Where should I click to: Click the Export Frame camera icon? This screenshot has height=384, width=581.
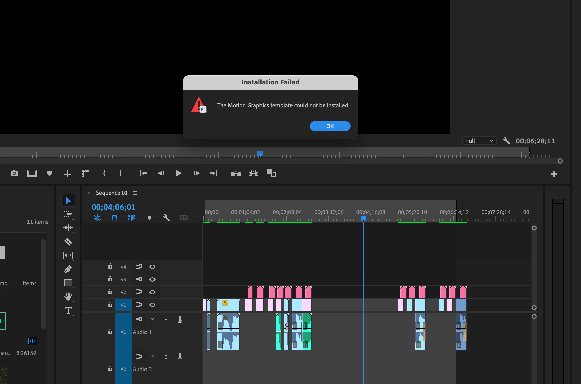[x=14, y=173]
